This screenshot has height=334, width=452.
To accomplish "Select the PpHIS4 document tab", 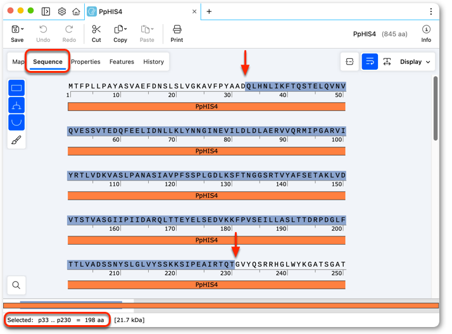I will 142,11.
